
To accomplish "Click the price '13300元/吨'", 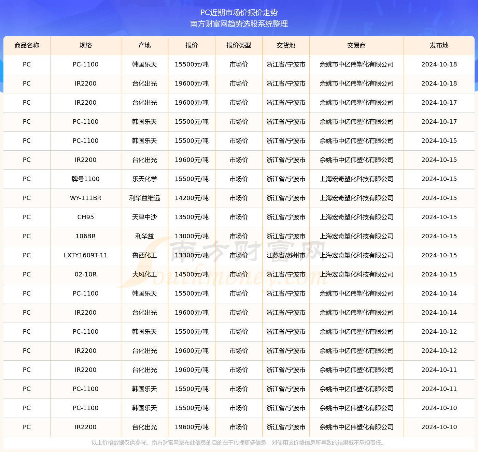I will pos(192,255).
